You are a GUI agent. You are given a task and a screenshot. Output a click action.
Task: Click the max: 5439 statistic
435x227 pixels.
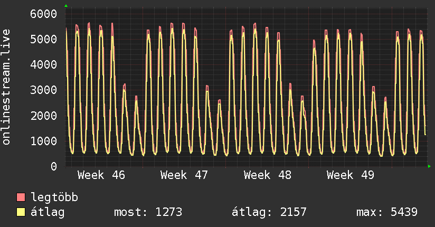(387, 213)
